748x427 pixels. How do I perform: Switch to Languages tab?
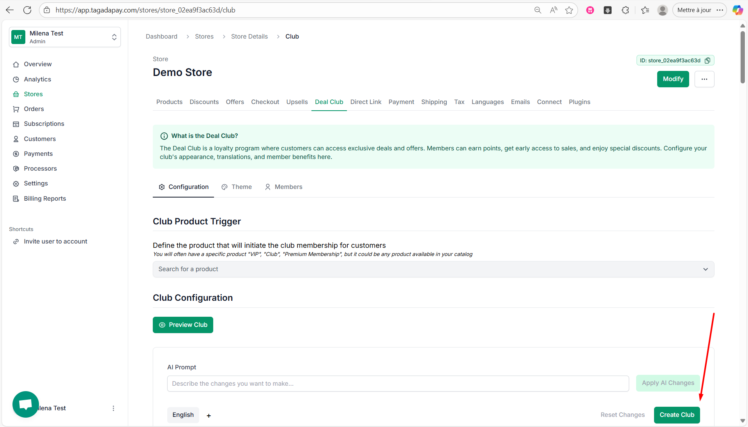pyautogui.click(x=488, y=102)
